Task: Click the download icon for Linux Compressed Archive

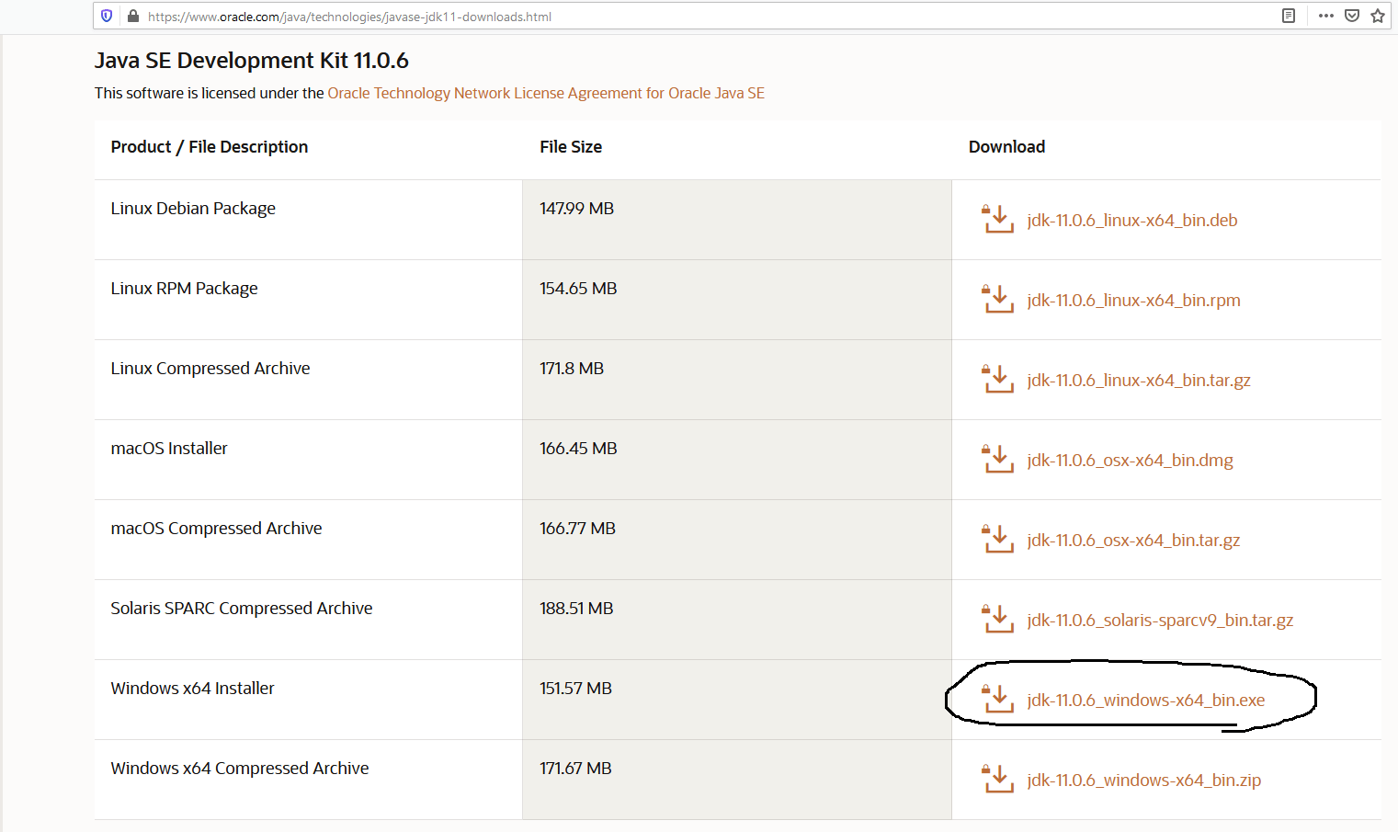Action: pyautogui.click(x=998, y=380)
